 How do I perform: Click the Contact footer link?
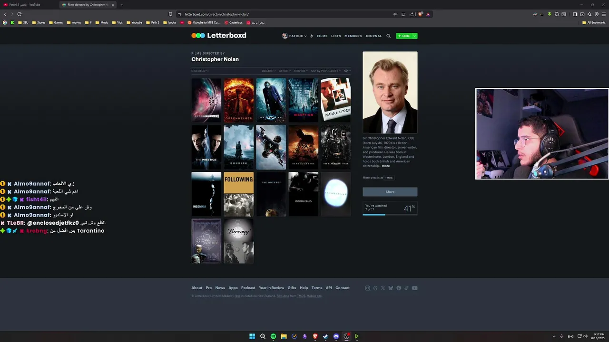pyautogui.click(x=343, y=288)
